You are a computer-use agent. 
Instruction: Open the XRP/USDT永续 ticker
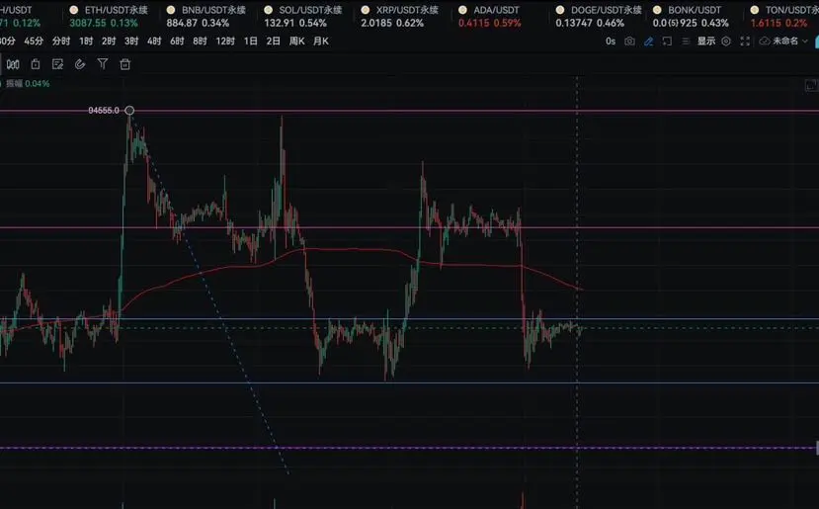coord(399,16)
